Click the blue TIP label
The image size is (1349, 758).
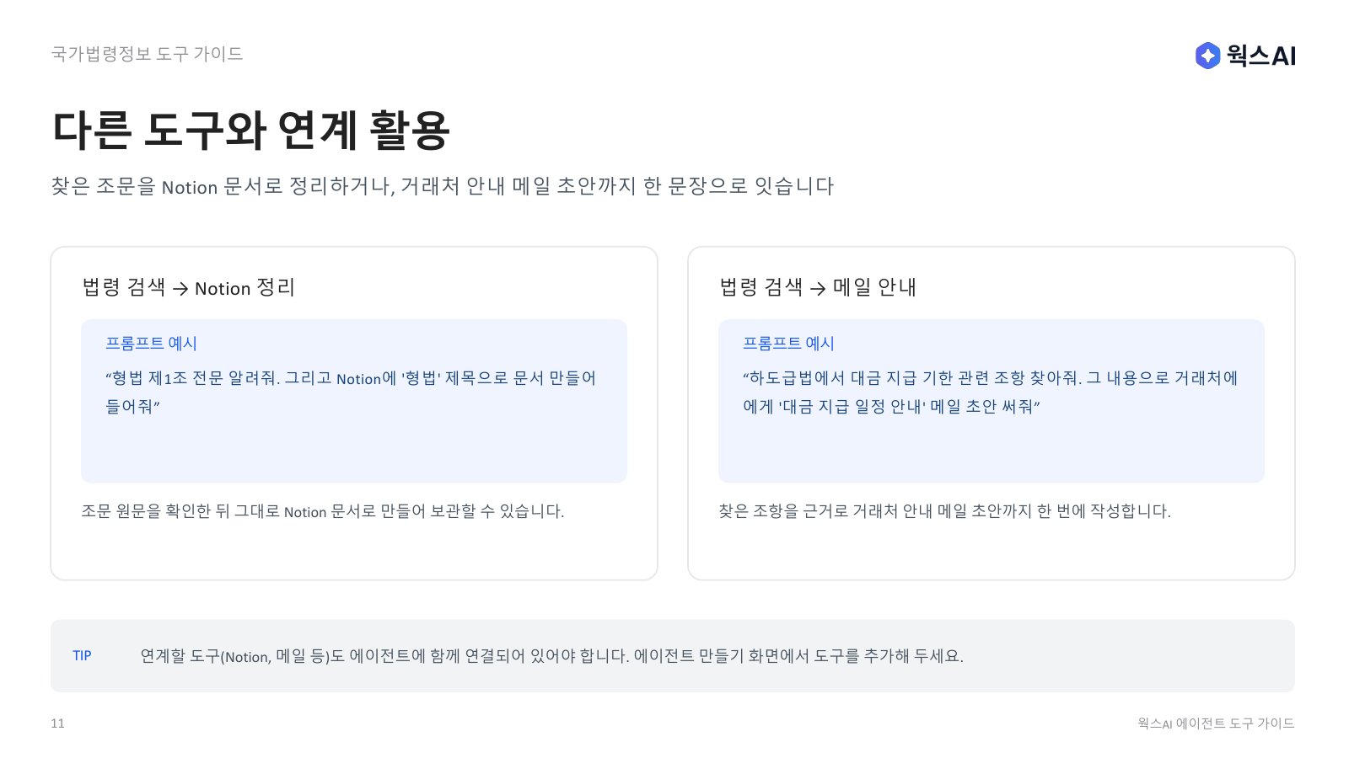pos(82,656)
